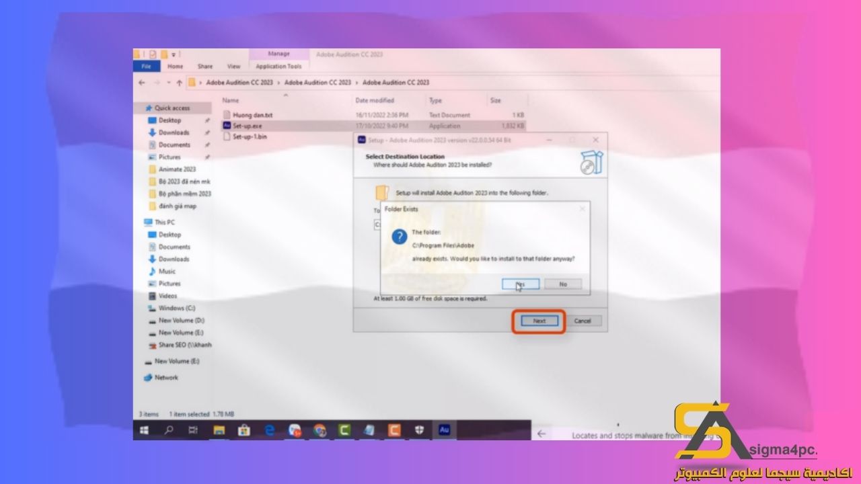This screenshot has width=861, height=484.
Task: Launch Microsoft Edge from the taskbar
Action: (x=270, y=430)
